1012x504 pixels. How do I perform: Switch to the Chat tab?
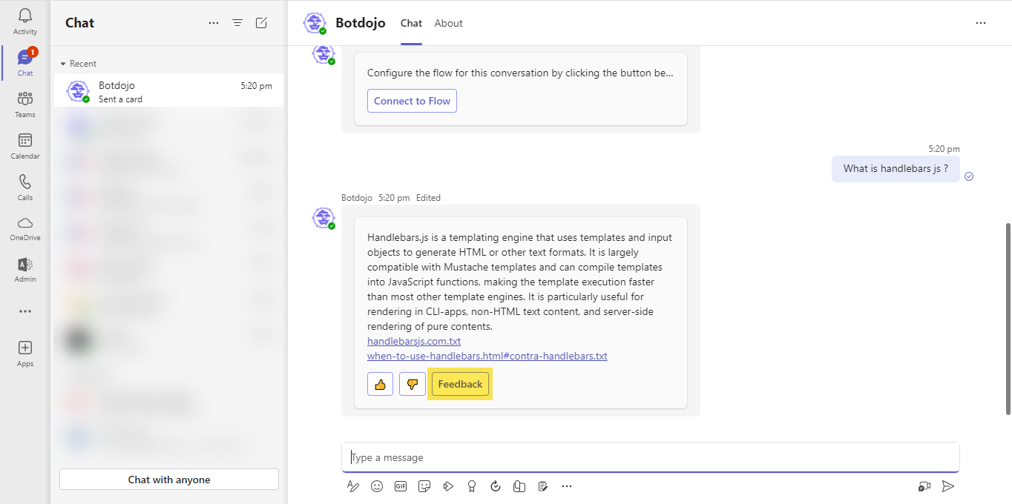tap(411, 23)
